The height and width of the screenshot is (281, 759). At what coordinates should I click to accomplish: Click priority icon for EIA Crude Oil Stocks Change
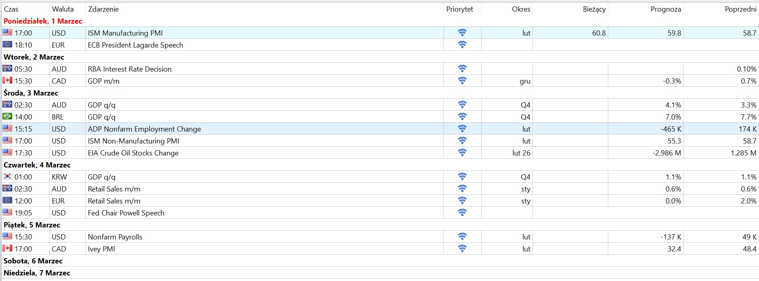462,153
